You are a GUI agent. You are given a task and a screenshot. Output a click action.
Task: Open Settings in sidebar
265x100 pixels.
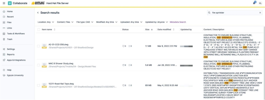point(11,49)
